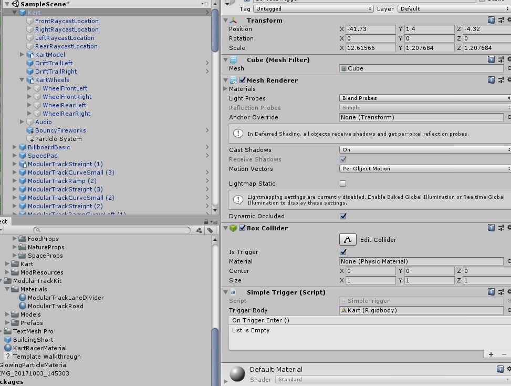Enable the Lightmap Static checkbox
Image resolution: width=511 pixels, height=386 pixels.
tap(343, 184)
